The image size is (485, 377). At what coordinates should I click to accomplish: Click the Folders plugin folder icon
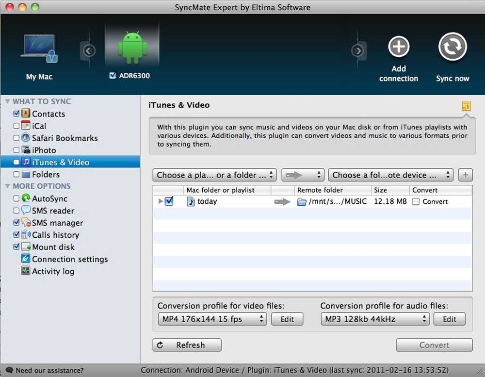coord(26,174)
